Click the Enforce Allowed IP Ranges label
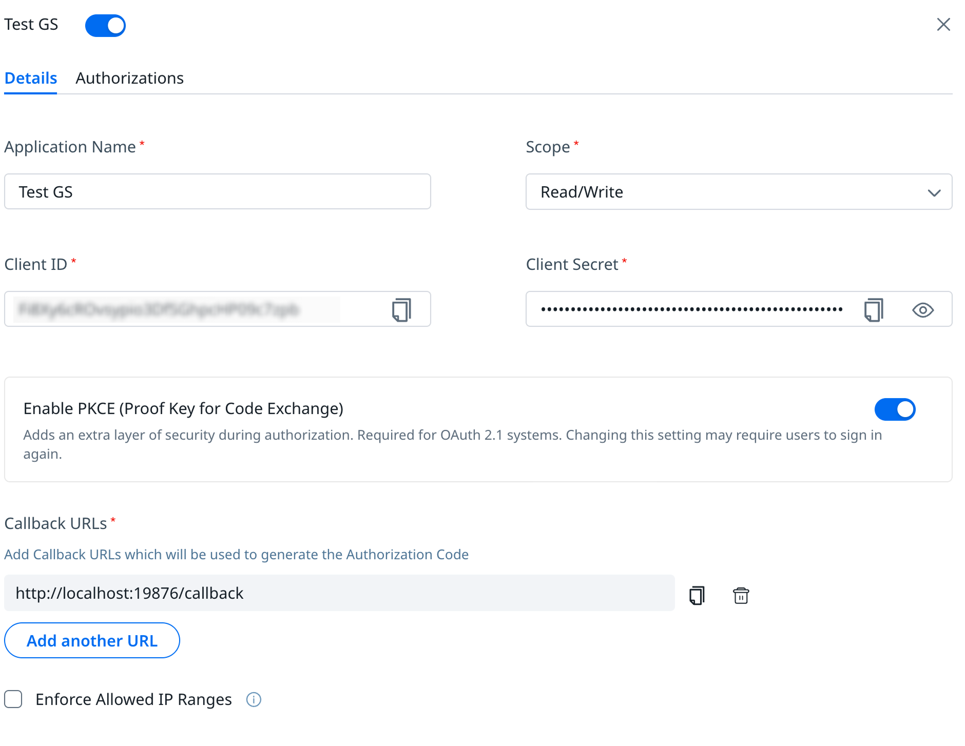Image resolution: width=965 pixels, height=746 pixels. (133, 699)
